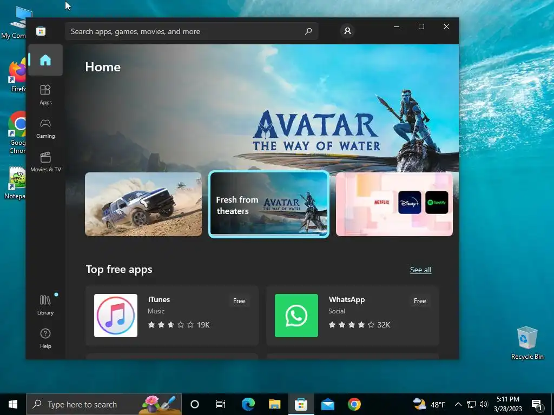
Task: Open the Windows Start menu
Action: point(13,404)
